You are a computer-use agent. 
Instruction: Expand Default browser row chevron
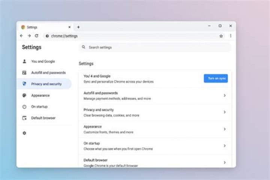pyautogui.click(x=225, y=162)
